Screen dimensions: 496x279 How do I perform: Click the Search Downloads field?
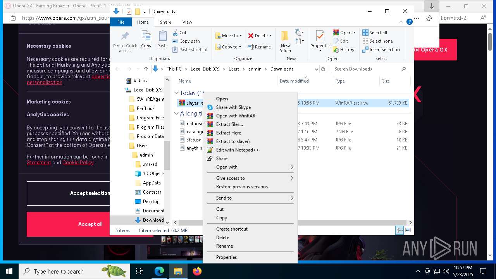(x=370, y=69)
